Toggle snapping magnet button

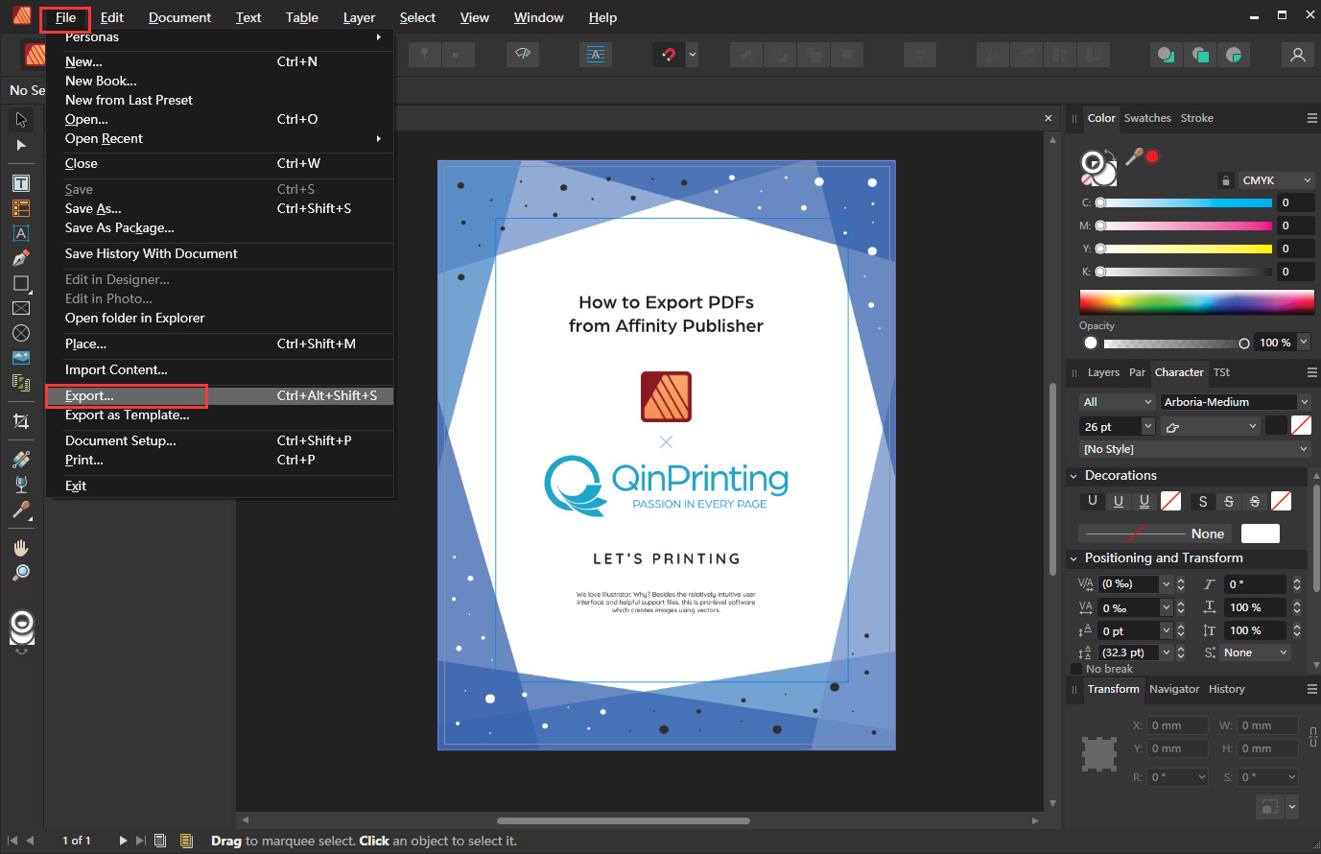(669, 55)
